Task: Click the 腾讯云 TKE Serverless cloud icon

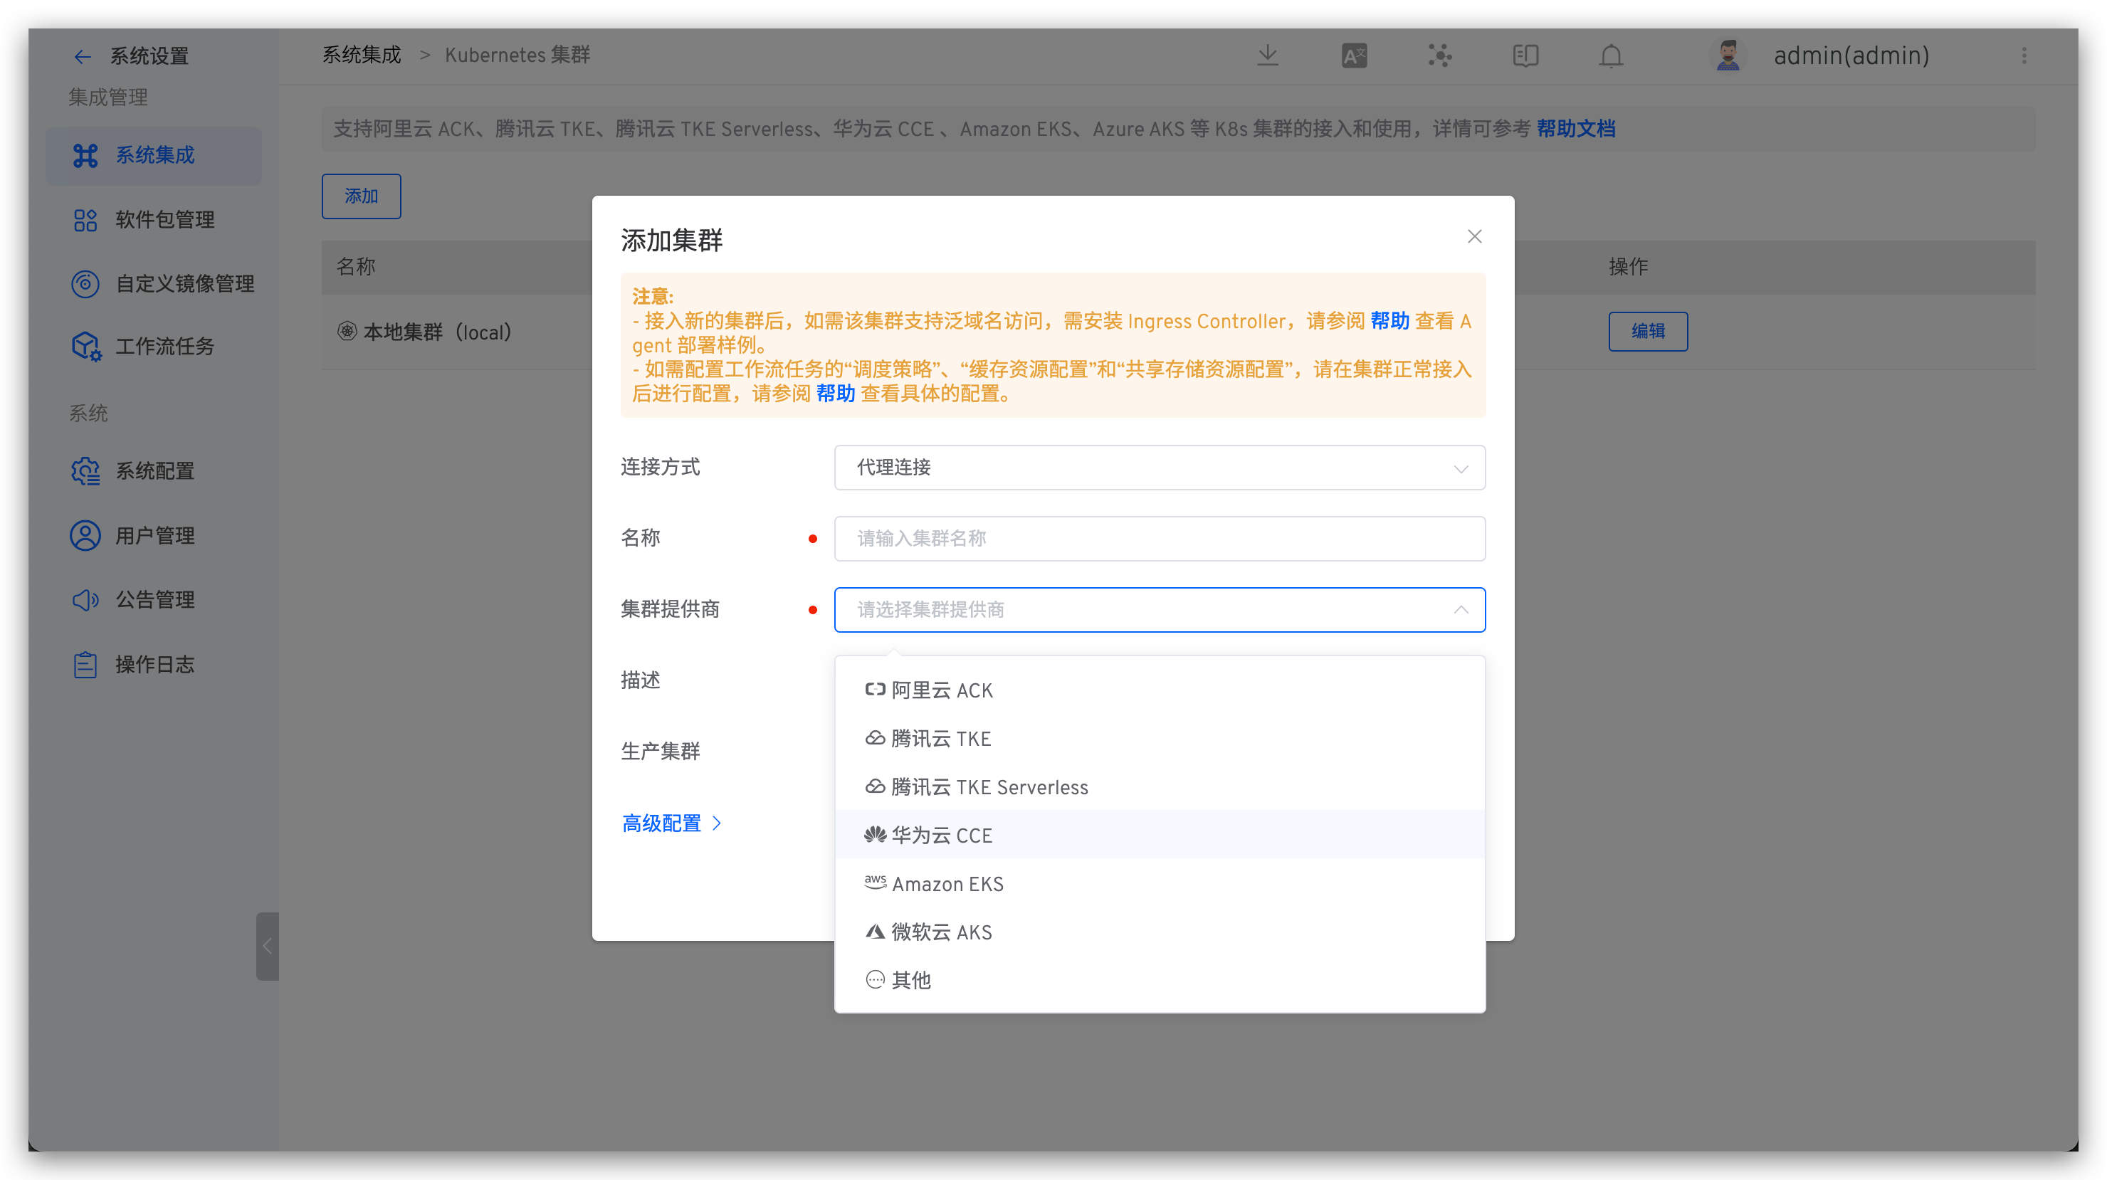Action: tap(876, 786)
